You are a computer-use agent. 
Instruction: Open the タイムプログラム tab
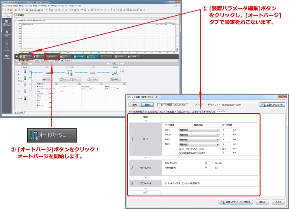151,112
